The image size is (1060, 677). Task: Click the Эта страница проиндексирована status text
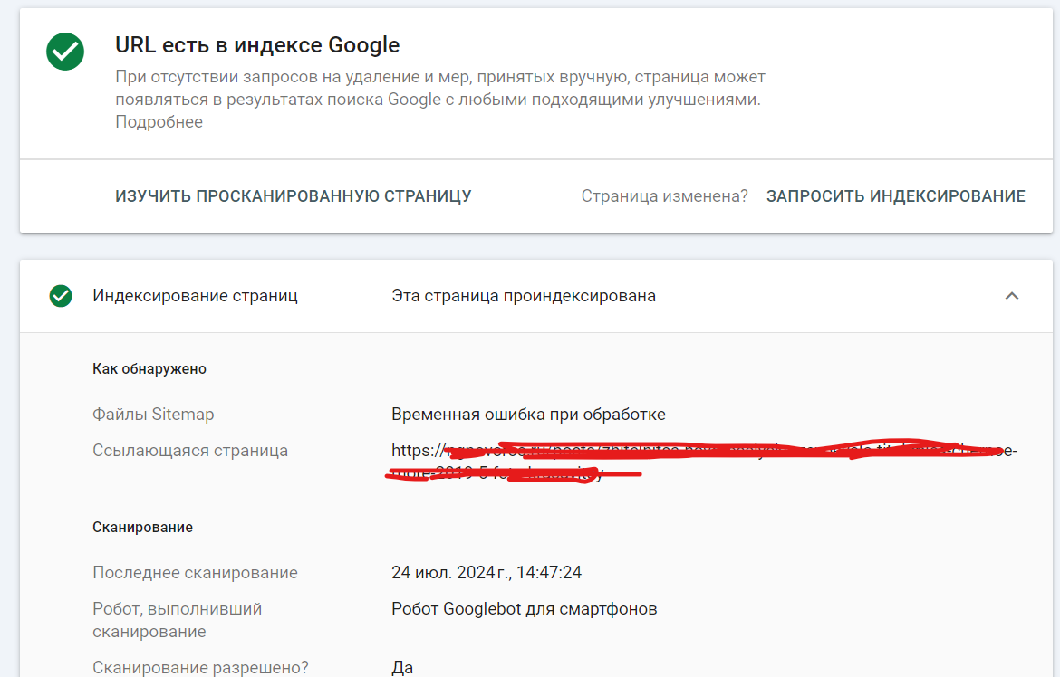pyautogui.click(x=524, y=296)
